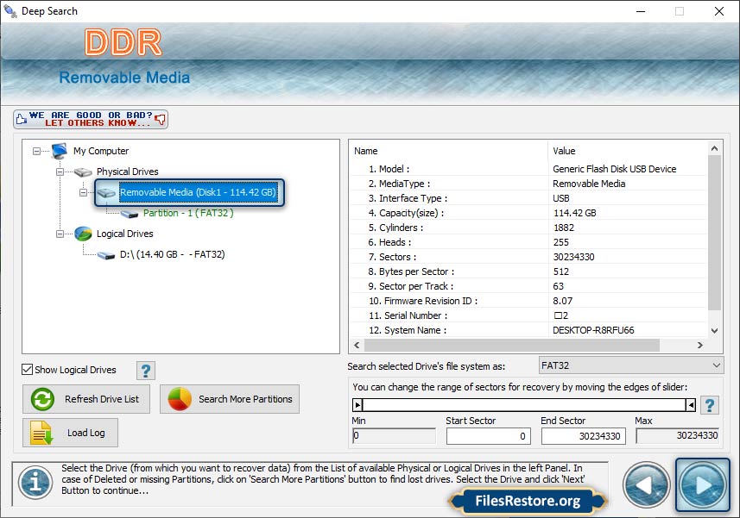Click the 'DESKTOP-R8RFU66' system name value
740x518 pixels.
(593, 330)
